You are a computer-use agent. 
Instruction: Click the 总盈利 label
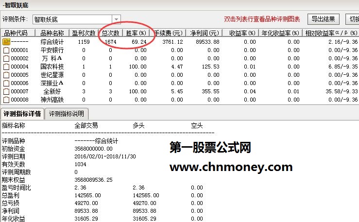pos(11,195)
